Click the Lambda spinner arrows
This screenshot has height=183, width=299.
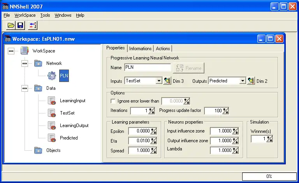coord(236,150)
